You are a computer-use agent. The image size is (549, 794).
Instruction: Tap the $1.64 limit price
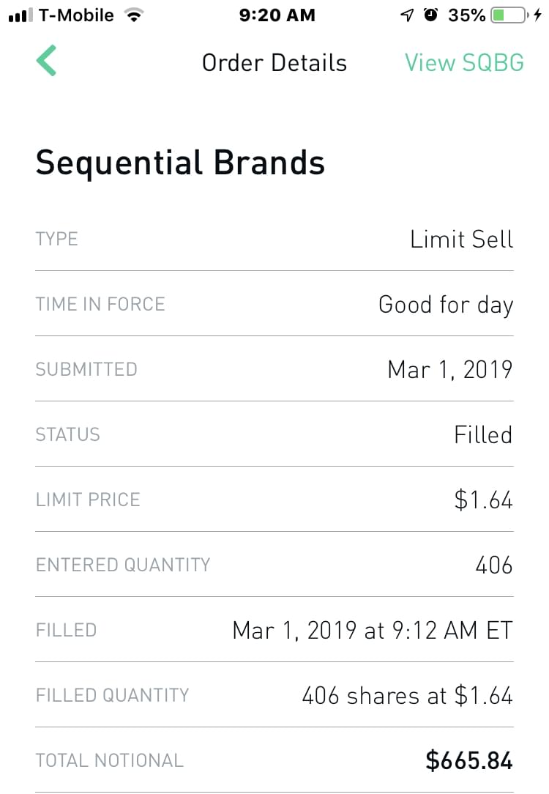[483, 500]
